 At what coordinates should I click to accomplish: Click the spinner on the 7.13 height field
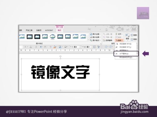point(79,47)
